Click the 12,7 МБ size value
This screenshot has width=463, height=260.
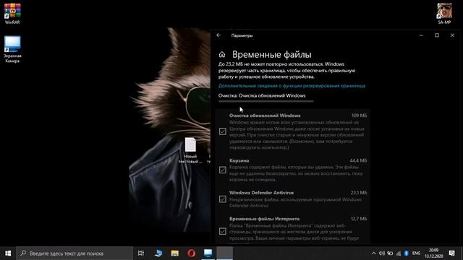(359, 219)
